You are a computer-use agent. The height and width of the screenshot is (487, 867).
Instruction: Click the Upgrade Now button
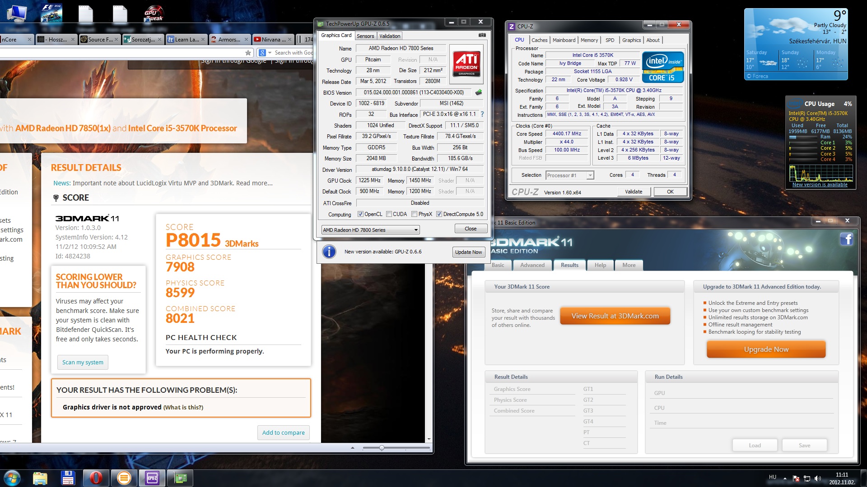tap(766, 349)
